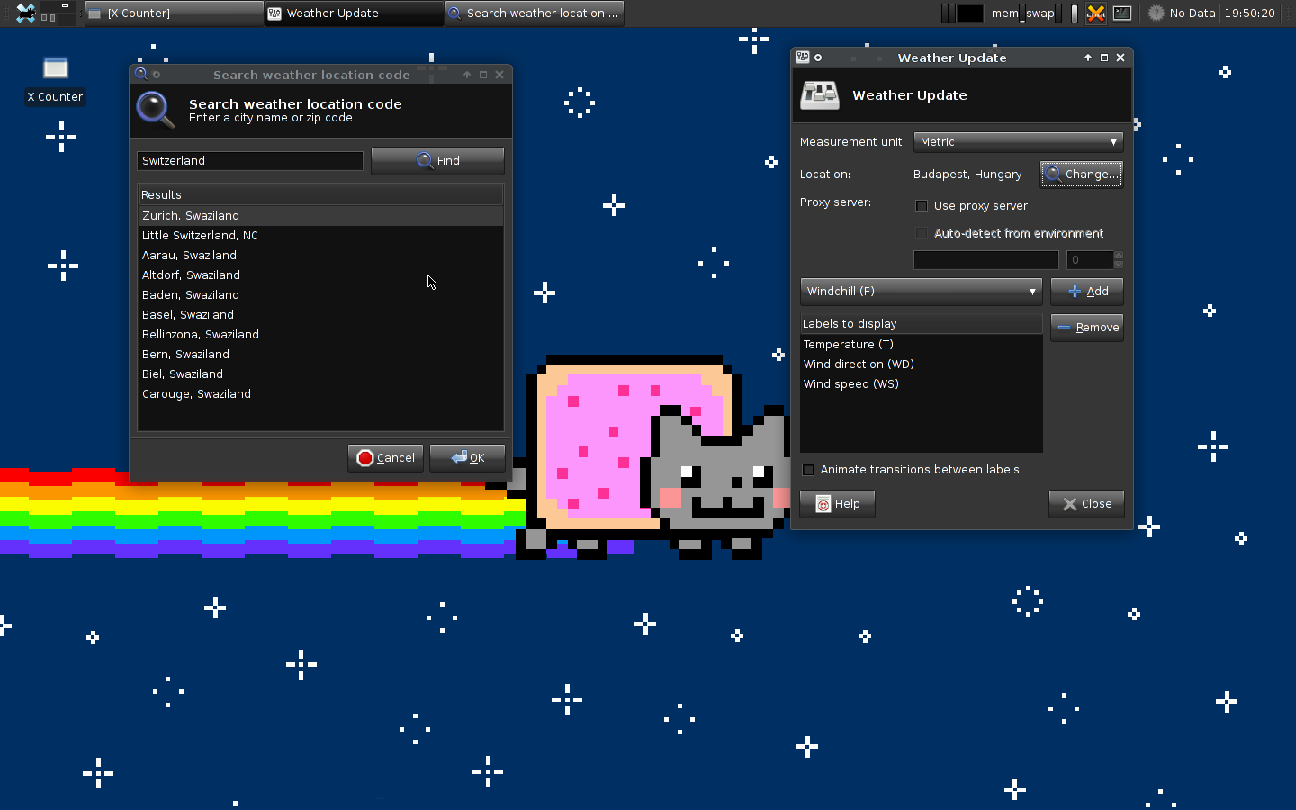
Task: Select Wind direction (WD) in labels list
Action: [x=921, y=364]
